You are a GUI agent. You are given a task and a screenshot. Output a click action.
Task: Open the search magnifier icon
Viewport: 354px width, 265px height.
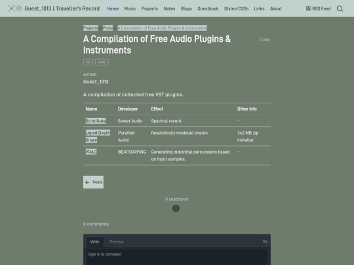340,9
